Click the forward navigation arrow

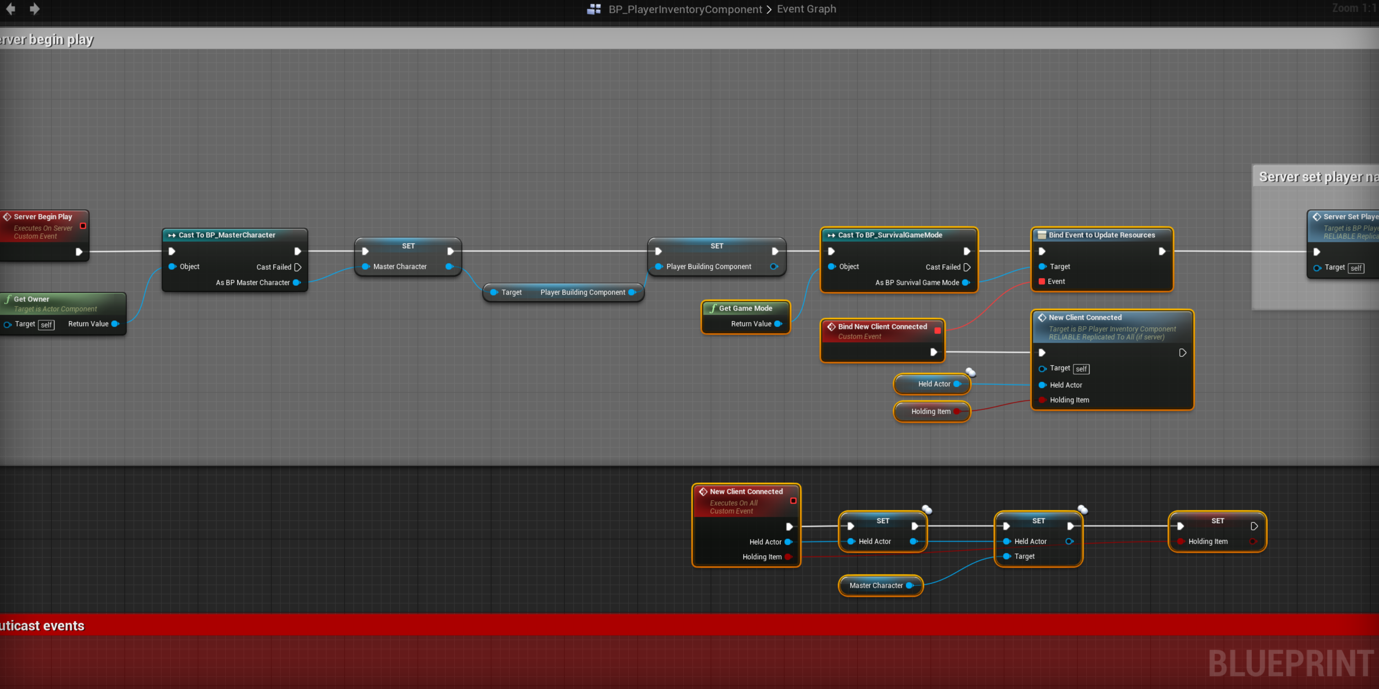pyautogui.click(x=34, y=9)
